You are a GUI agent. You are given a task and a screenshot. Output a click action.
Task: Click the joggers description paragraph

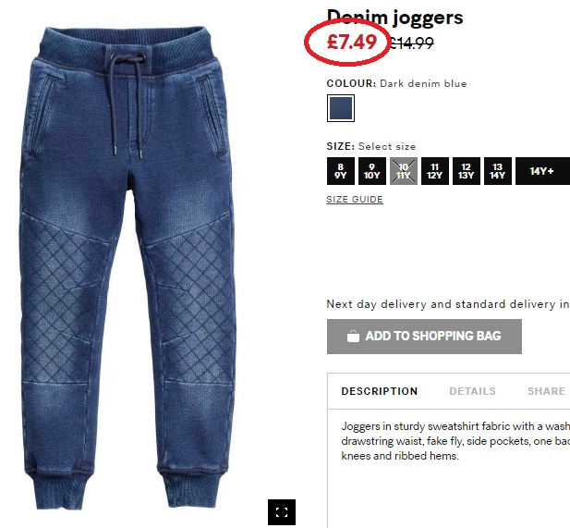pyautogui.click(x=455, y=441)
